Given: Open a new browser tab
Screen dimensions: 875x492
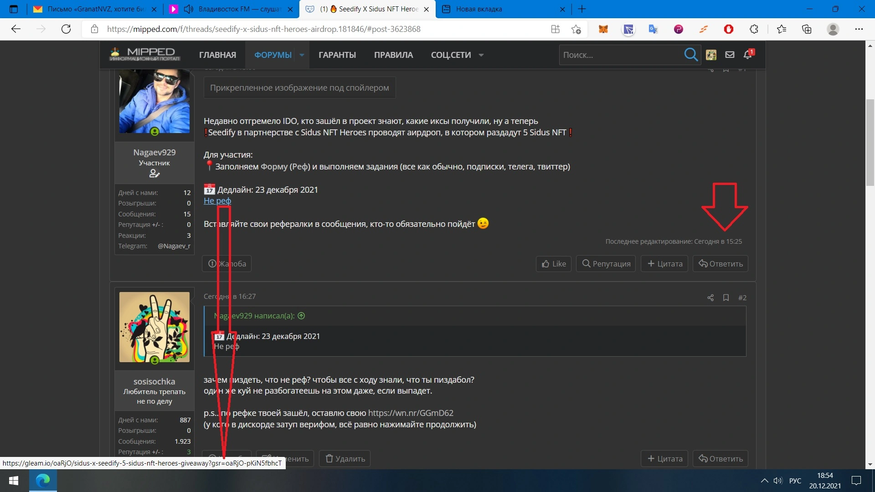Looking at the screenshot, I should click(582, 9).
